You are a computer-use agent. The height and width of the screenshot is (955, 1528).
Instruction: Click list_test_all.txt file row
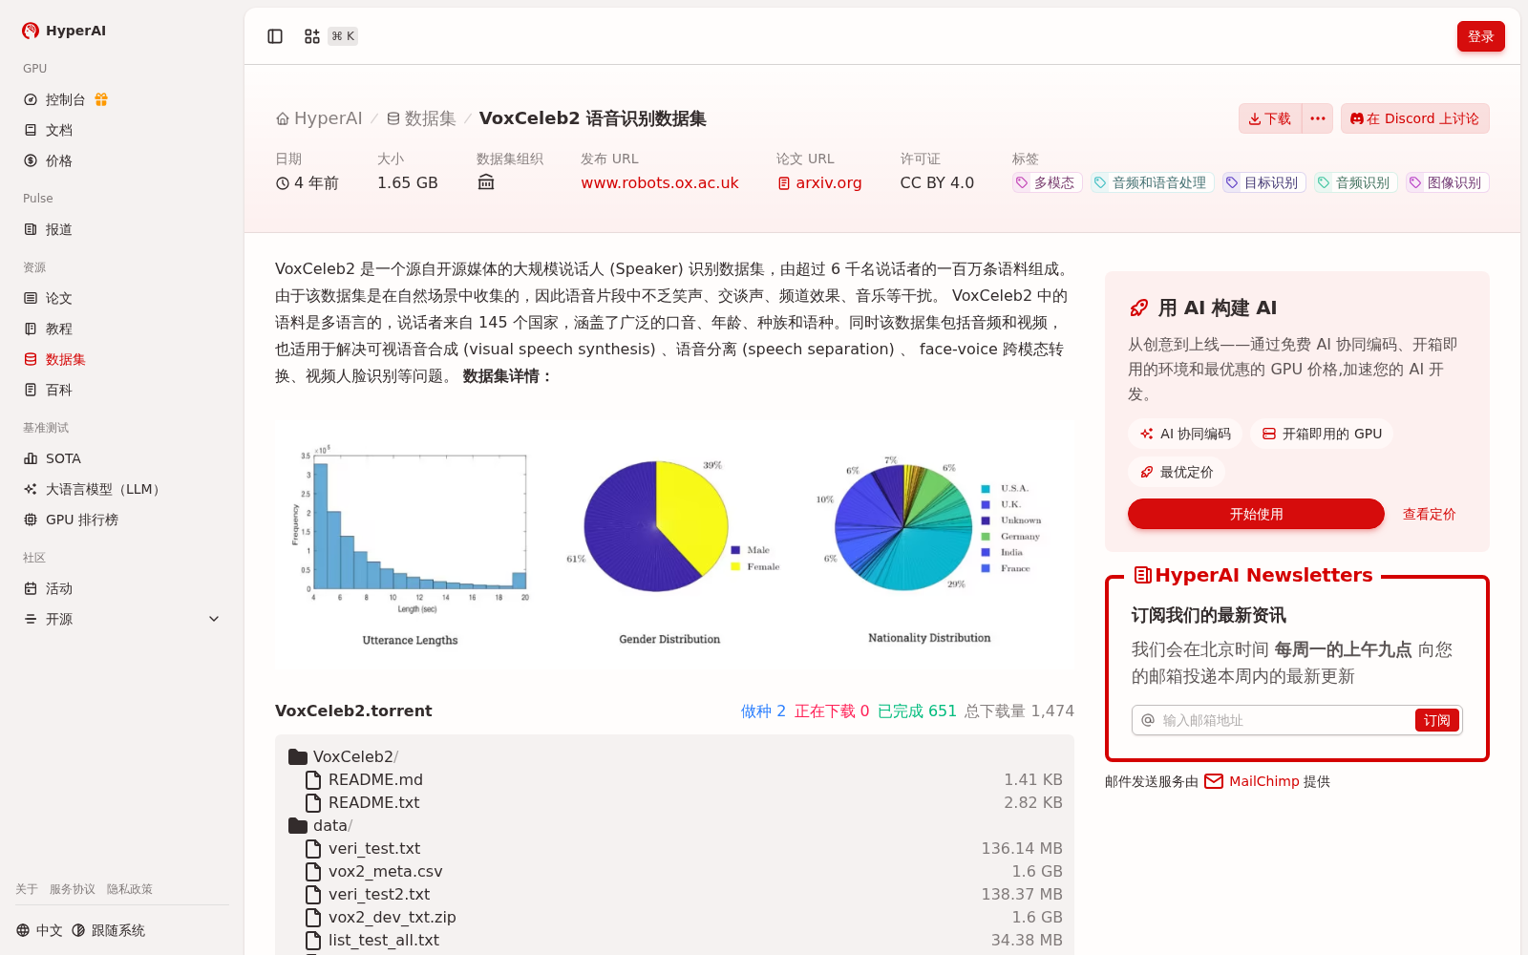coord(674,940)
